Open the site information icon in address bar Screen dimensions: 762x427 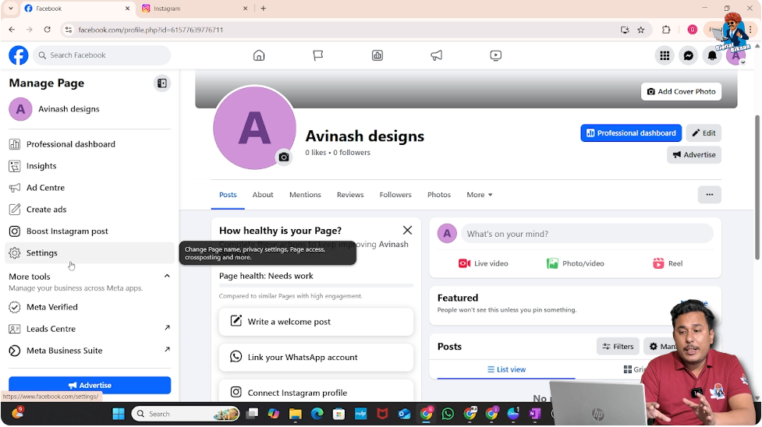coord(69,30)
